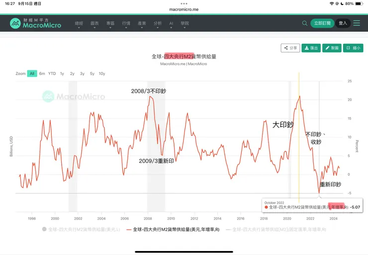Expand the 專區 nav menu
The image size is (368, 255).
click(110, 23)
